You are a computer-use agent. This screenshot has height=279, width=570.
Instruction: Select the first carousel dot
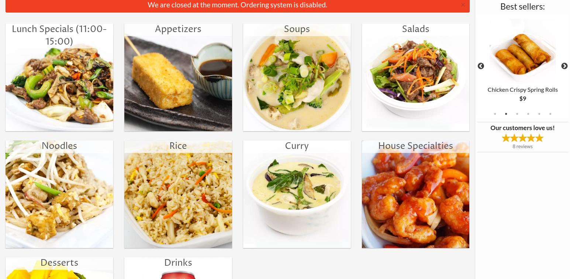click(x=495, y=114)
